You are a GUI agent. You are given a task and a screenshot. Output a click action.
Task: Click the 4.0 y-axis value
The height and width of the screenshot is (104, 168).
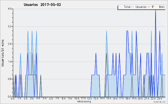(10, 9)
